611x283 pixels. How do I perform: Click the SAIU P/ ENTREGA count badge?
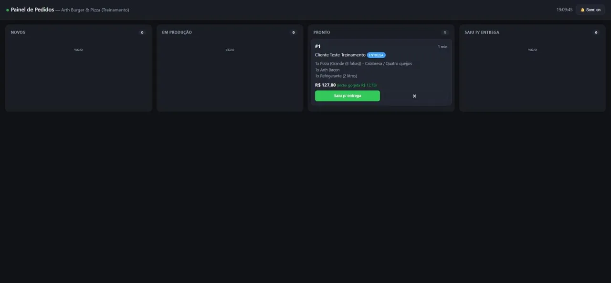click(x=596, y=32)
